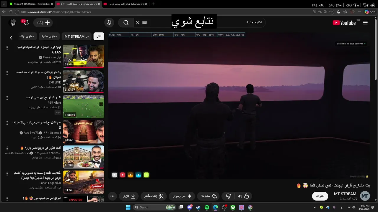
Task: Click the إنشاء مقطع clip button
Action: click(154, 196)
